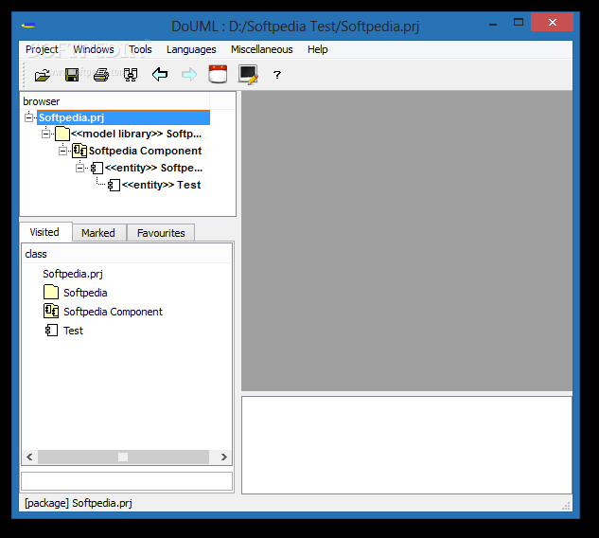Go back with the left arrow icon
The width and height of the screenshot is (599, 538).
pos(160,74)
